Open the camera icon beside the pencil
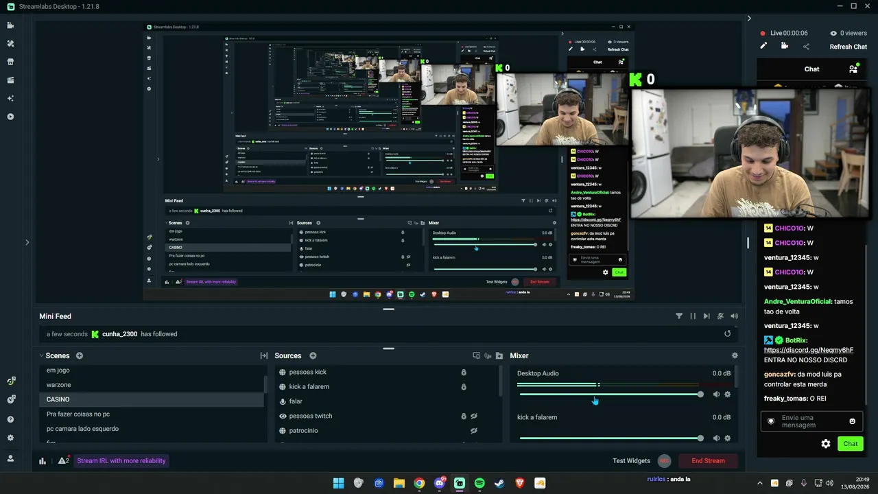Image resolution: width=878 pixels, height=494 pixels. tap(785, 46)
